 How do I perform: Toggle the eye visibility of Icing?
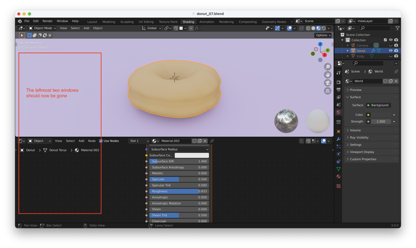point(391,56)
